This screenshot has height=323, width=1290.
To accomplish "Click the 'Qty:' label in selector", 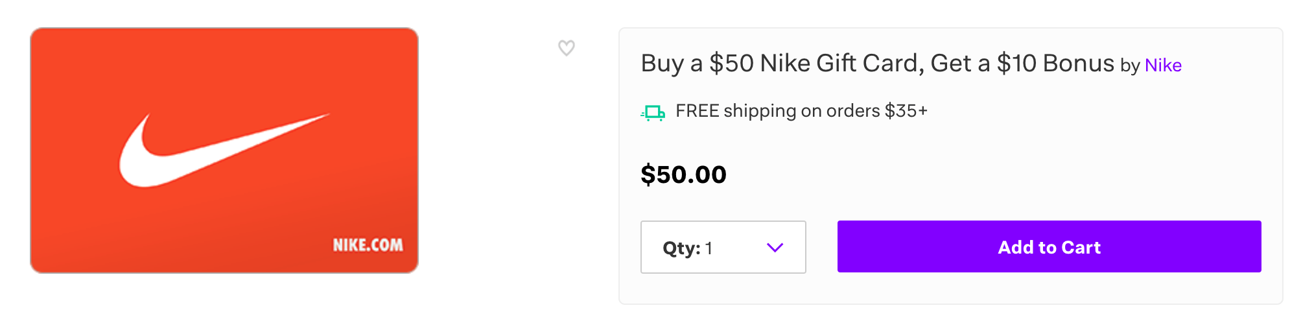I will click(x=681, y=248).
